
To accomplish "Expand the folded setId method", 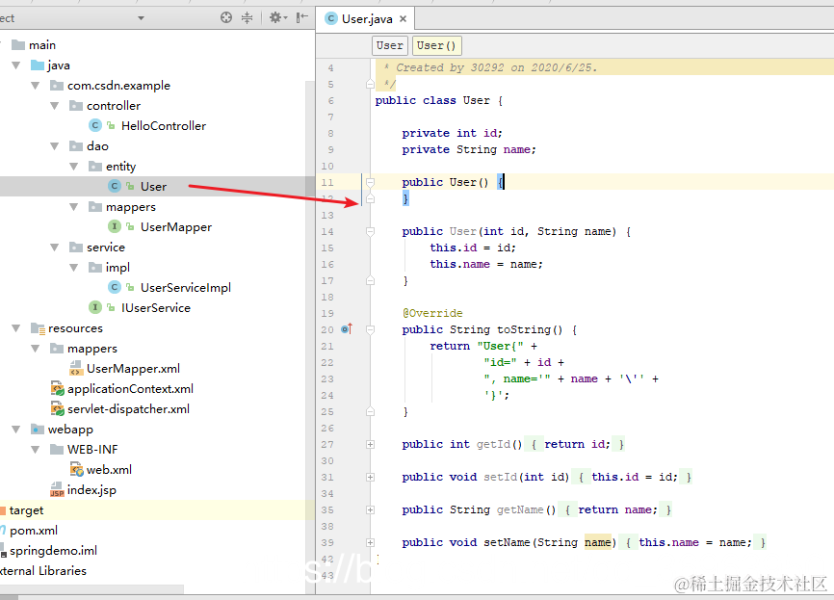I will click(x=370, y=477).
